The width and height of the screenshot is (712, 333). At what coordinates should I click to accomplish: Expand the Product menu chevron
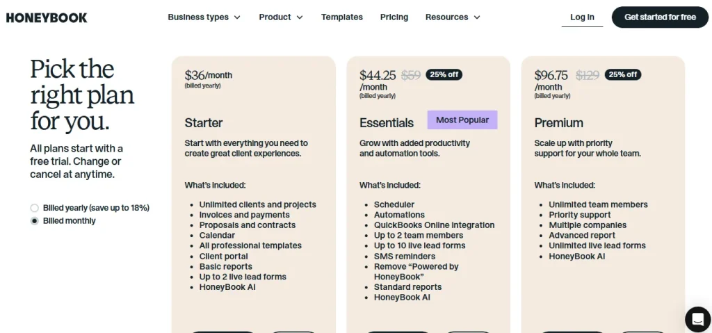pos(300,17)
